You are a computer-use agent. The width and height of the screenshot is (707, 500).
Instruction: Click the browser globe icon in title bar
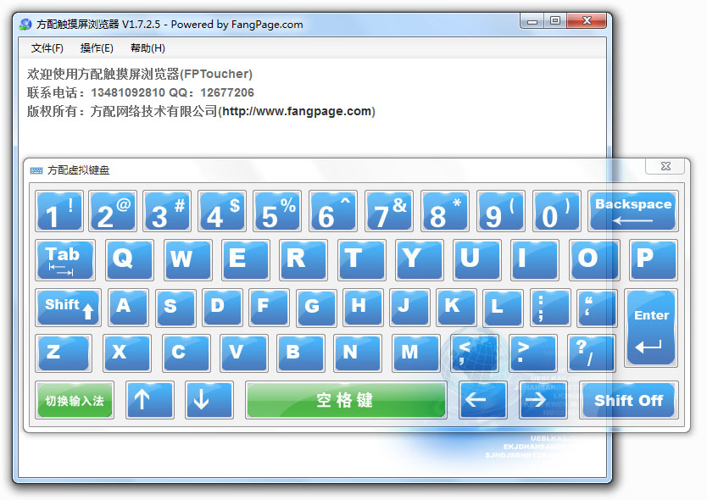click(x=25, y=24)
